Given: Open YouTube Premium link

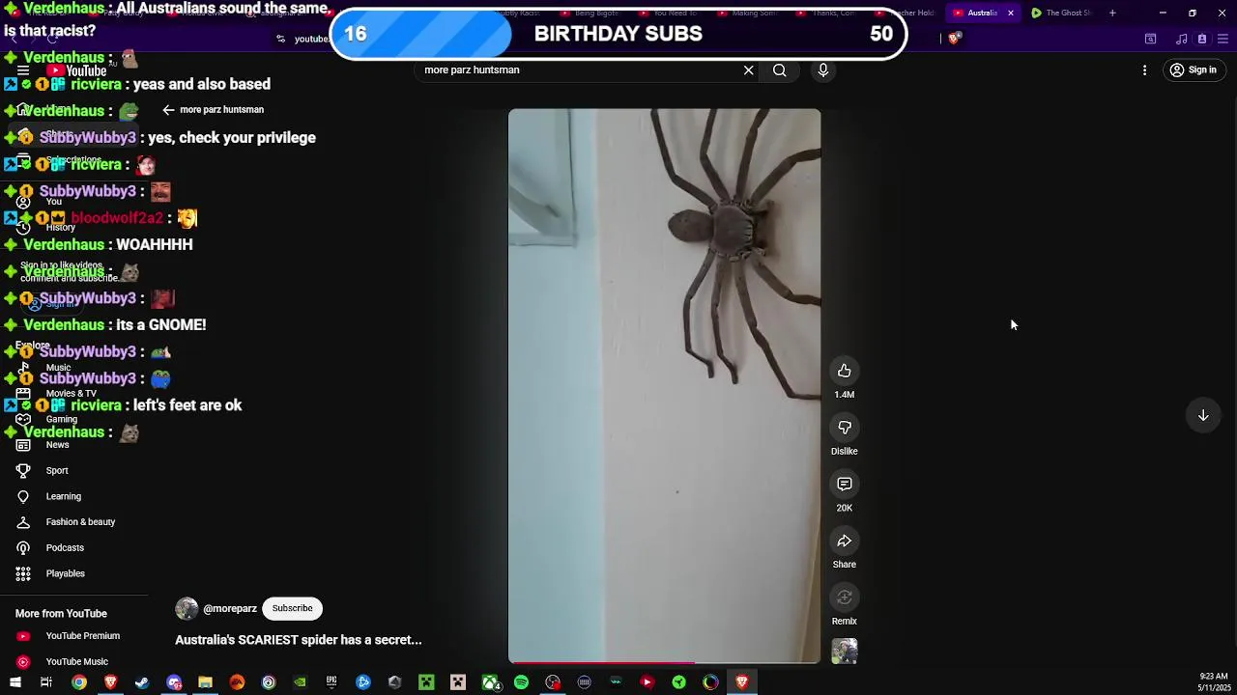Looking at the screenshot, I should pos(83,636).
